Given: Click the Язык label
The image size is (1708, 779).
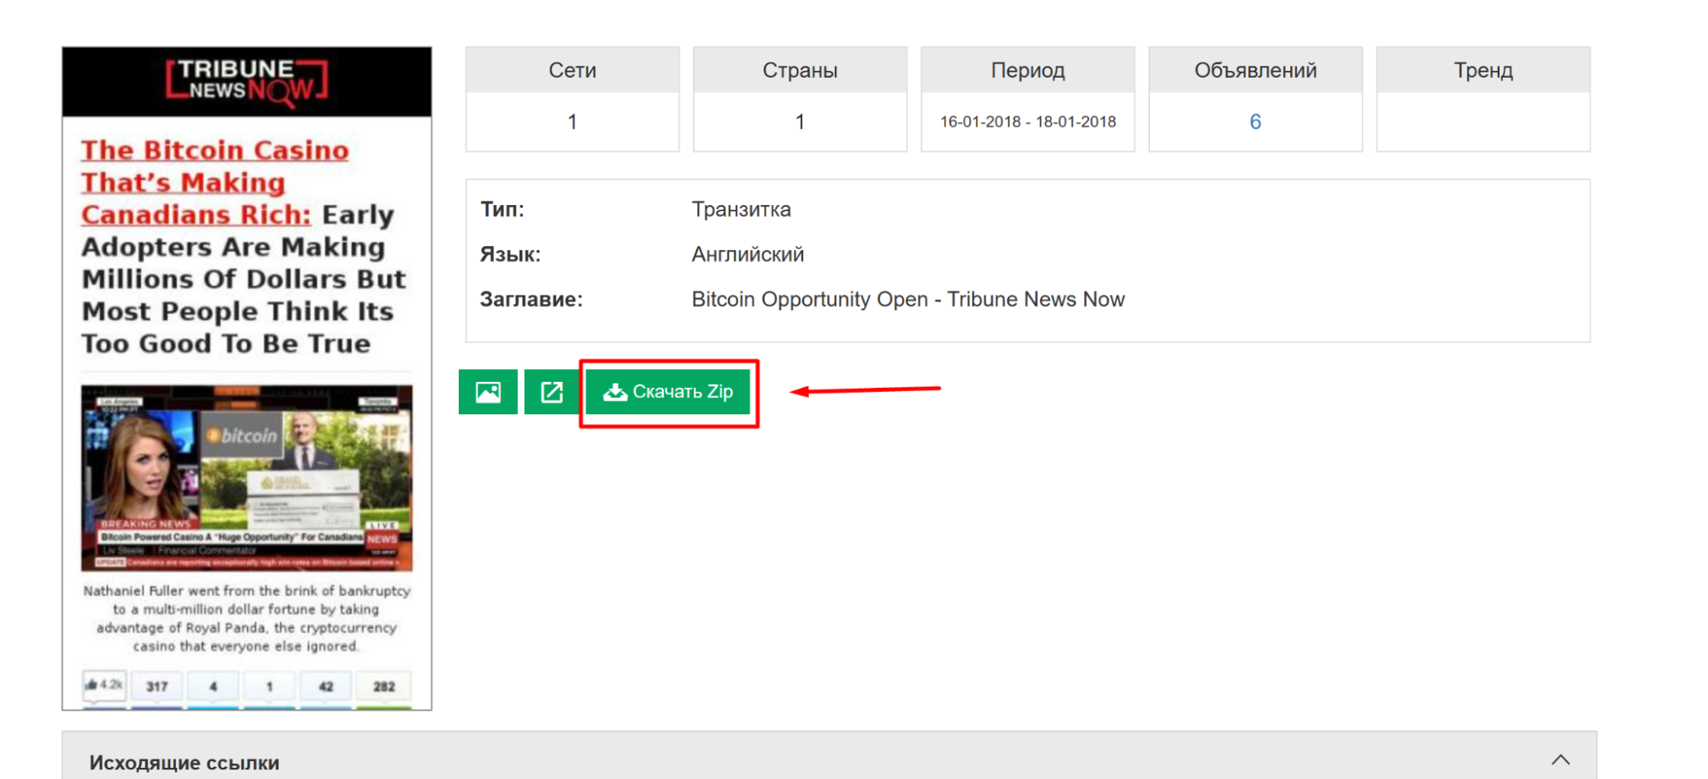Looking at the screenshot, I should coord(510,255).
